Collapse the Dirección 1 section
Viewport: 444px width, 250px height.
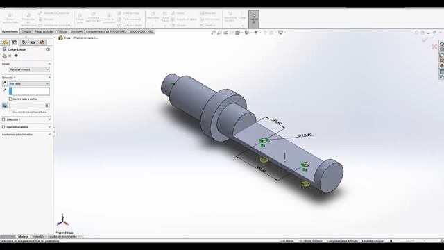(x=49, y=77)
